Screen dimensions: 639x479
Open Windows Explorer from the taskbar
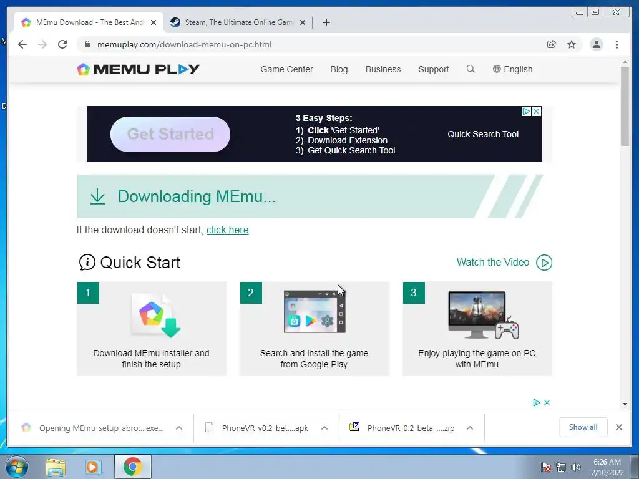[56, 467]
